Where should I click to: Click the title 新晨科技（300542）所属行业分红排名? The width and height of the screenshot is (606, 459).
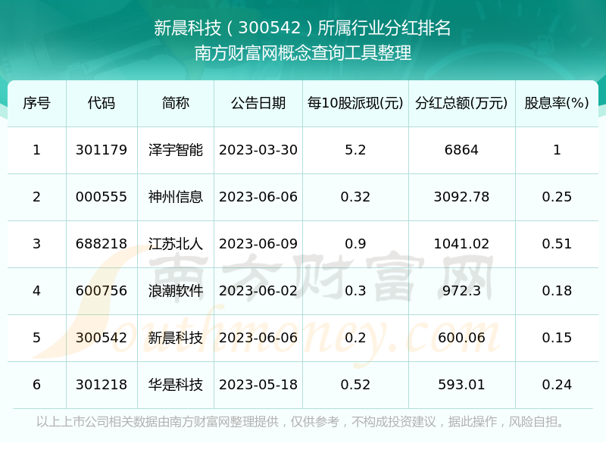[302, 28]
